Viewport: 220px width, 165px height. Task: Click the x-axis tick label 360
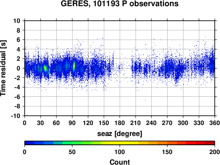click(215, 123)
